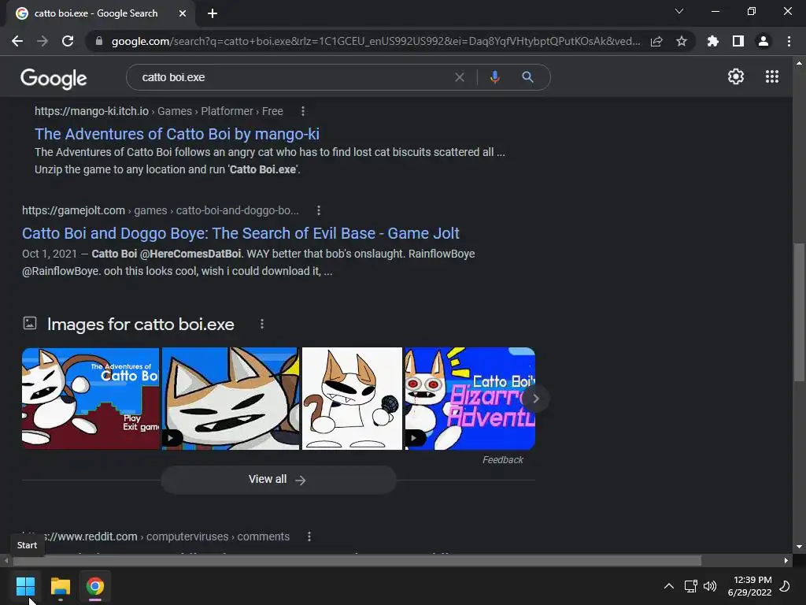Click the Feedback link under images
806x605 pixels.
click(502, 460)
